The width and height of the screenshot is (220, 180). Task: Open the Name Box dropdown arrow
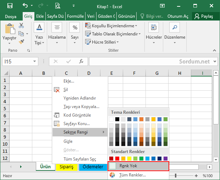click(x=34, y=61)
